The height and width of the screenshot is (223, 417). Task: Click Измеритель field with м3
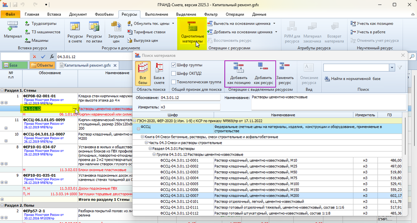pos(190,107)
